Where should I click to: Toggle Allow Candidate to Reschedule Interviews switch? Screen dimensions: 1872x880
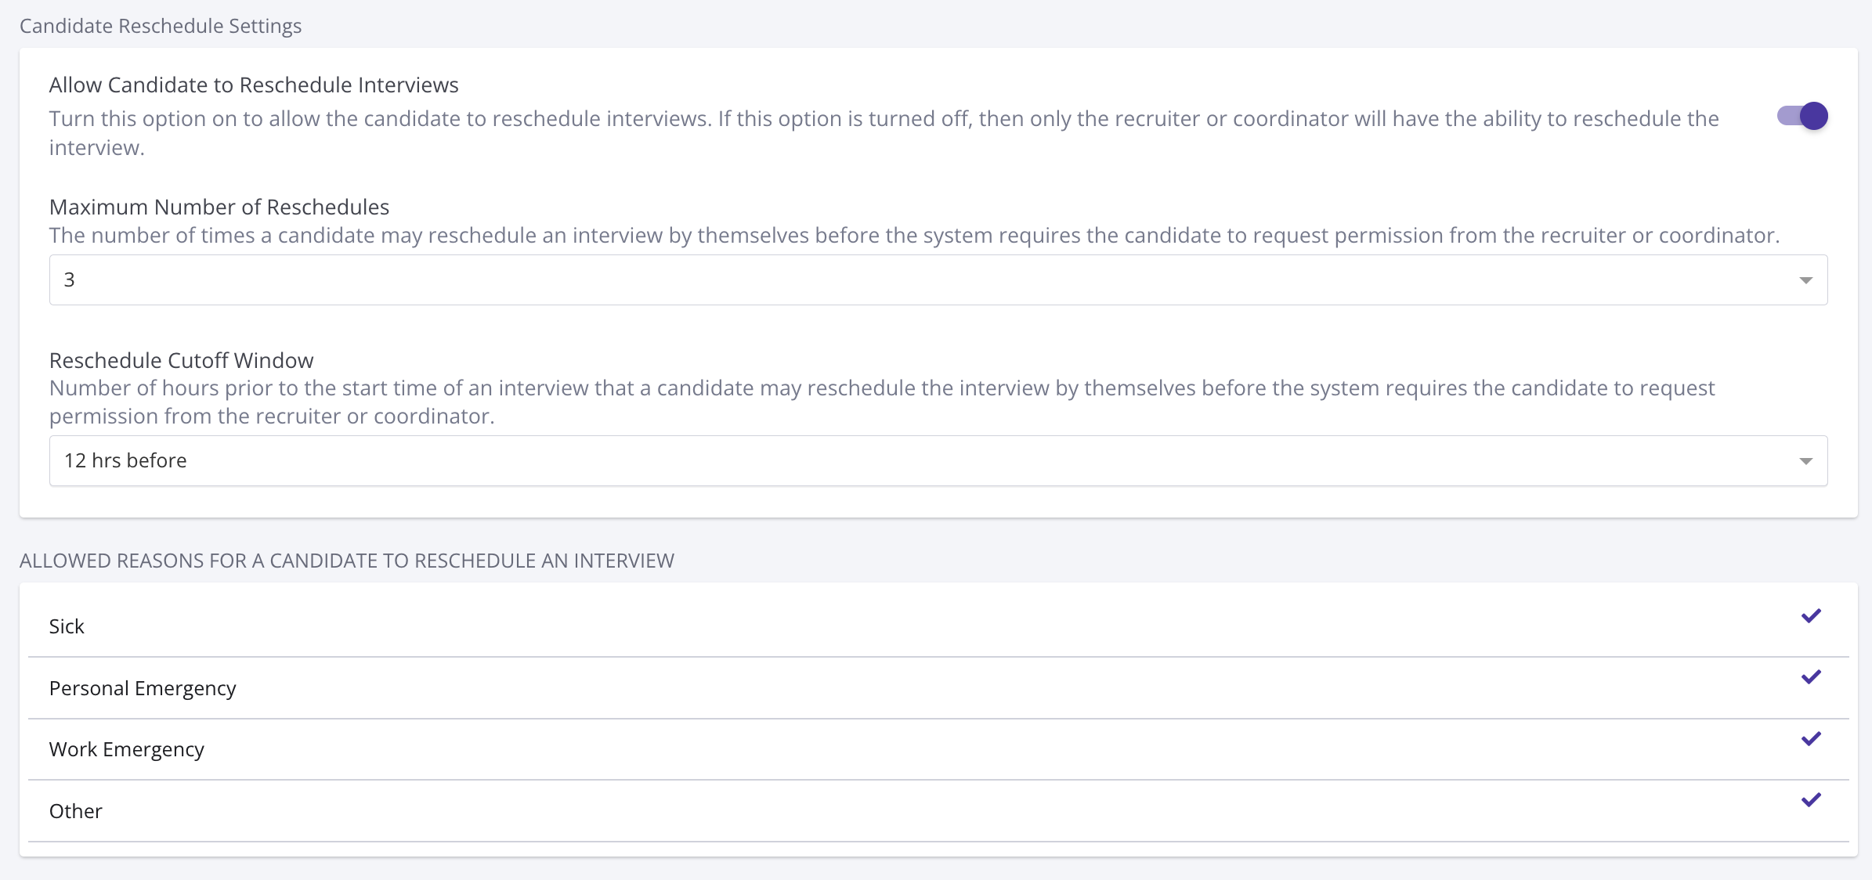(1802, 117)
